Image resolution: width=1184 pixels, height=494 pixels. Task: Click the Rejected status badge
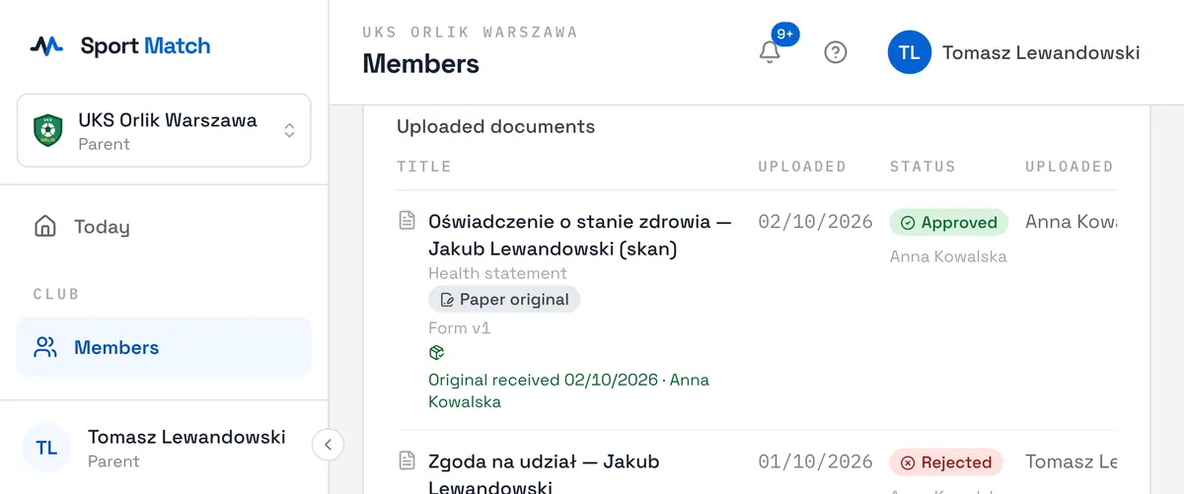pos(946,462)
